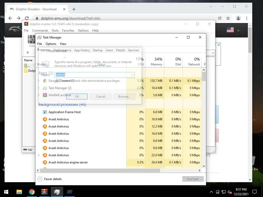Open the WinRAR address path dropdown

pyautogui.click(x=213, y=53)
